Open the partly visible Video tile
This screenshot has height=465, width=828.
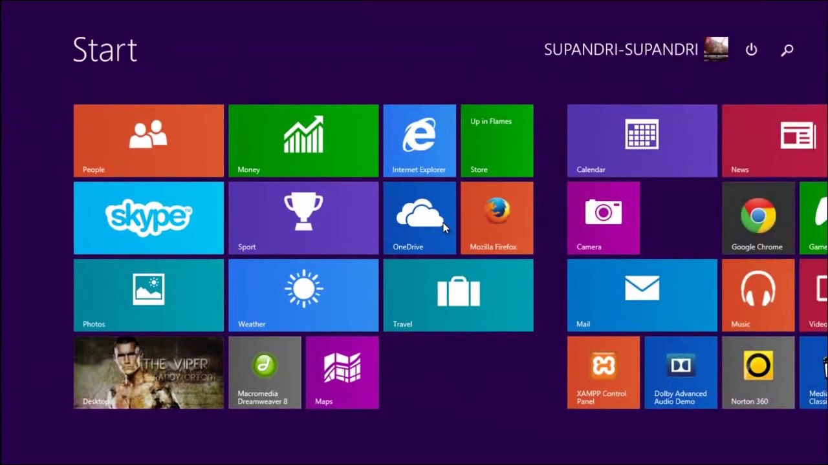[x=814, y=295]
